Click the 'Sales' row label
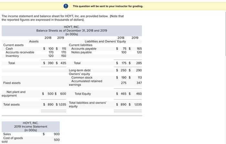Image resolution: width=226 pixels, height=144 pixels. click(7, 134)
